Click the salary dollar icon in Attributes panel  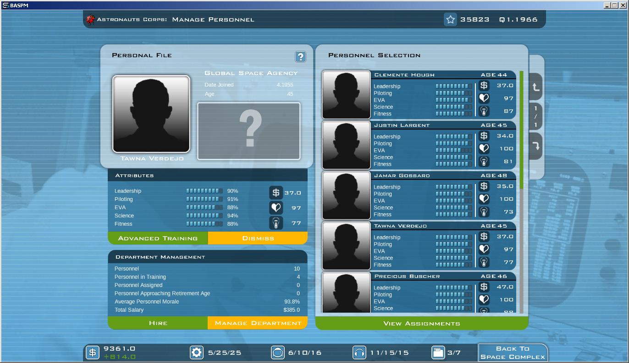pyautogui.click(x=276, y=193)
